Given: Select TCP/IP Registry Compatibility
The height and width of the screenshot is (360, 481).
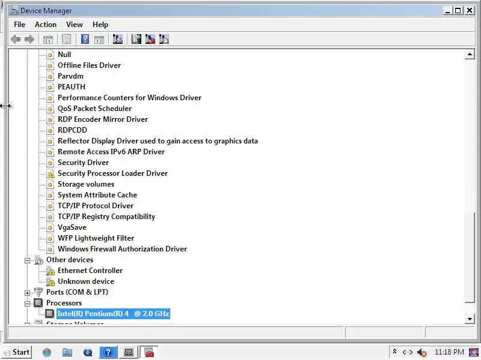Looking at the screenshot, I should pos(106,217).
